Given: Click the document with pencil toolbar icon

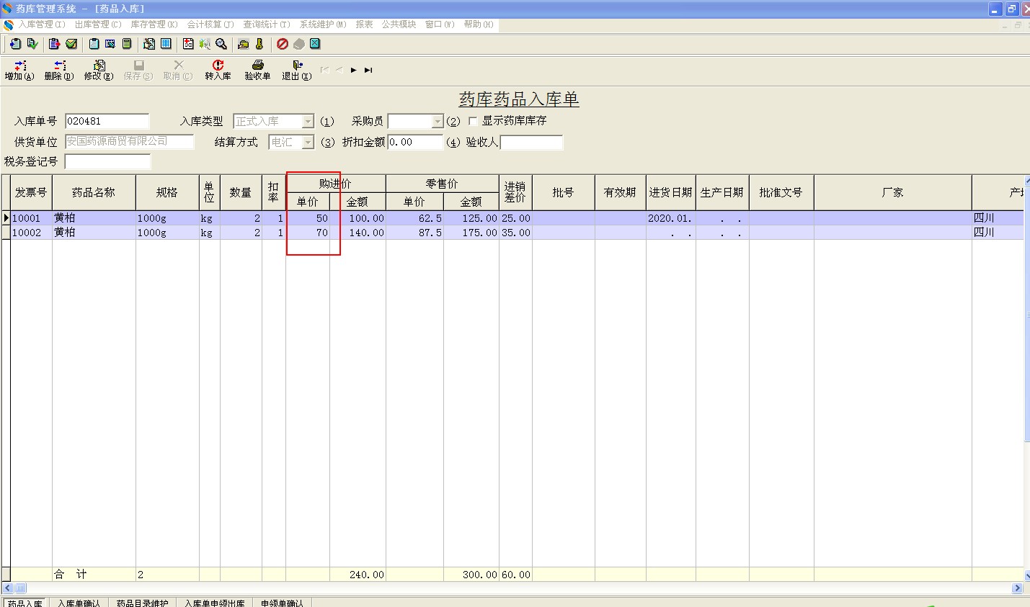Looking at the screenshot, I should point(149,44).
